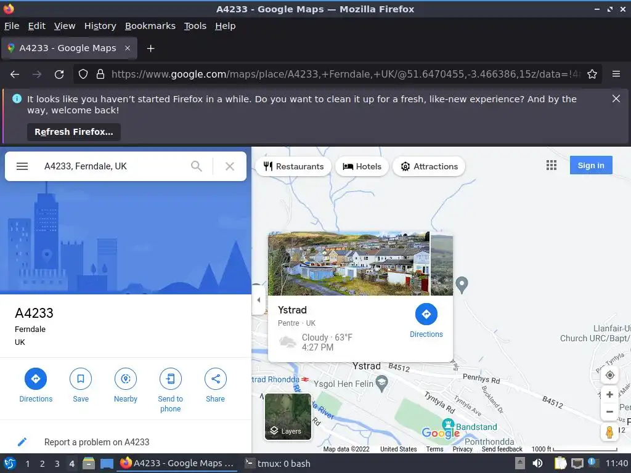Select the A4233 - Google Maps tab
The width and height of the screenshot is (631, 473).
coord(68,48)
